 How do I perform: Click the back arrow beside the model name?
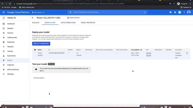tap(33, 18)
